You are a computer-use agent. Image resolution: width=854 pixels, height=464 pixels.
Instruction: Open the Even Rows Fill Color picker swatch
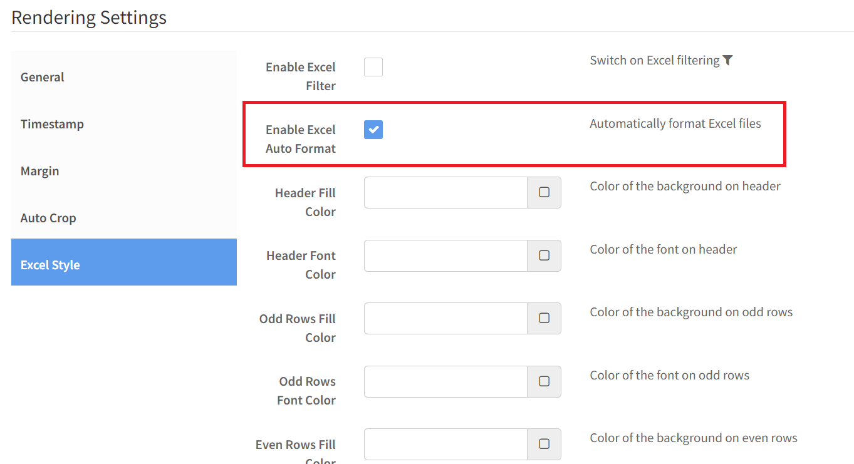point(544,444)
